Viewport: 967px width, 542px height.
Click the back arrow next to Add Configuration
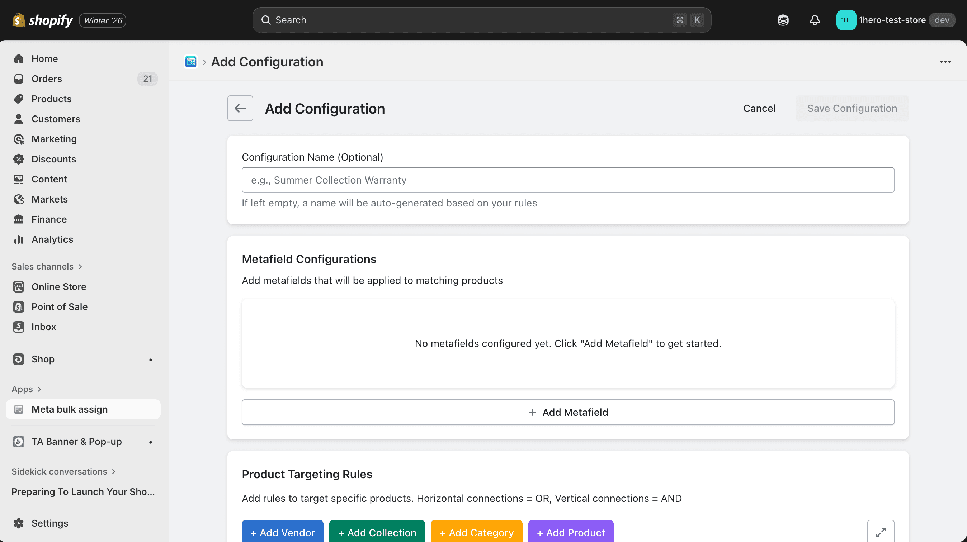pos(240,108)
